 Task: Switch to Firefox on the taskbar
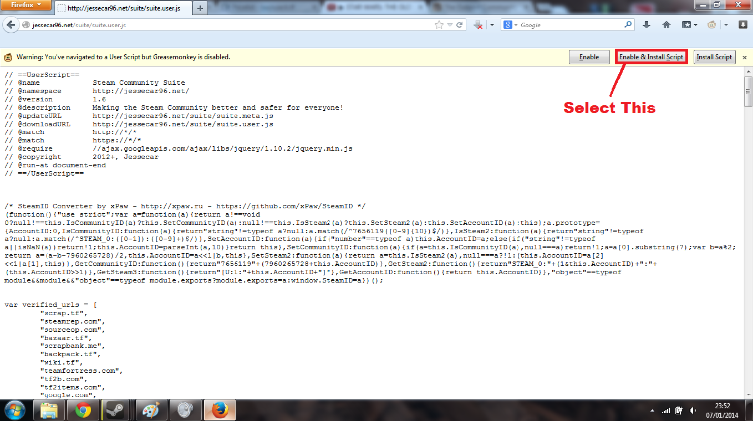[x=220, y=410]
